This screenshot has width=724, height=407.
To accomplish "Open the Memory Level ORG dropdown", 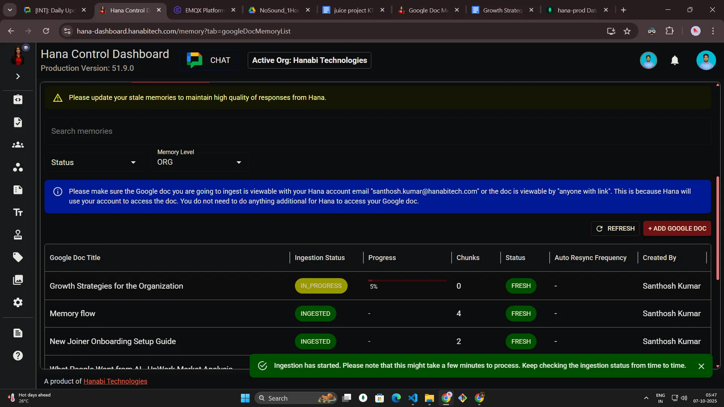I will (199, 162).
